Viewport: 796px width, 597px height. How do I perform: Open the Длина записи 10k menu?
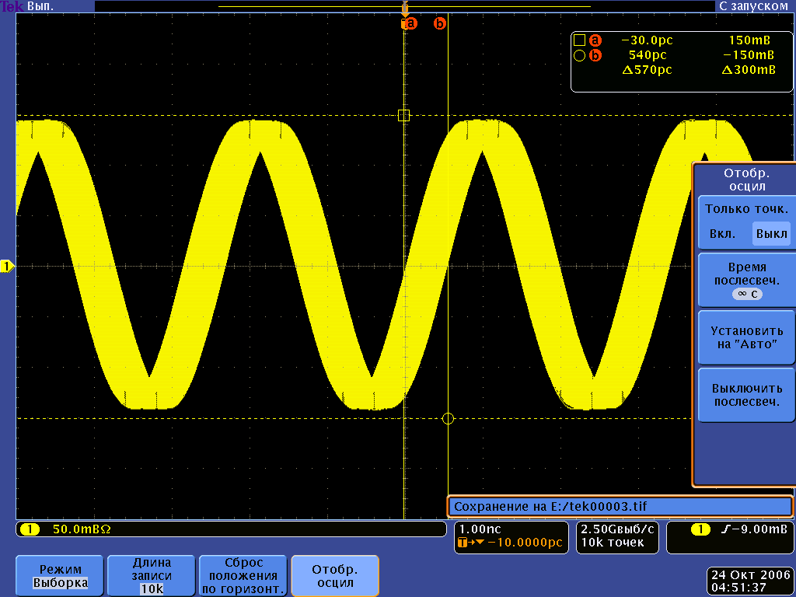[x=152, y=575]
